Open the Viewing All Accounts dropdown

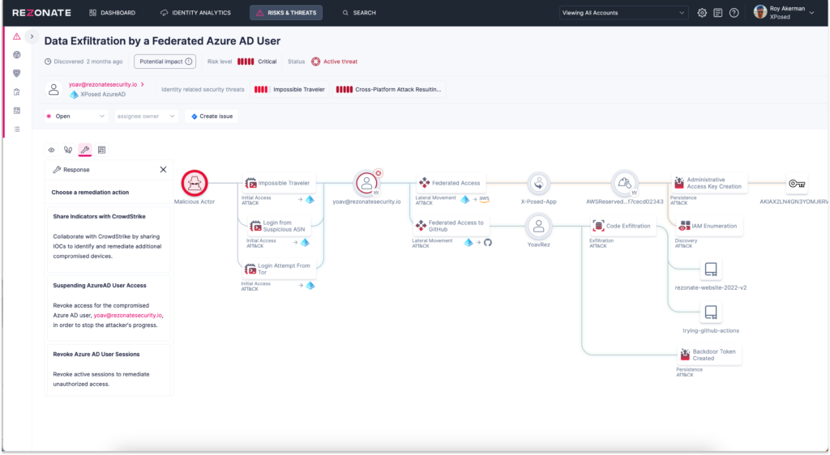[x=623, y=13]
